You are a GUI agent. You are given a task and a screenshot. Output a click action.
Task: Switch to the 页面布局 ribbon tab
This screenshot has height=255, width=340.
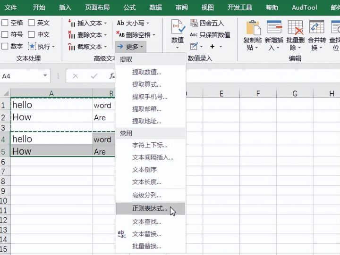pyautogui.click(x=97, y=8)
